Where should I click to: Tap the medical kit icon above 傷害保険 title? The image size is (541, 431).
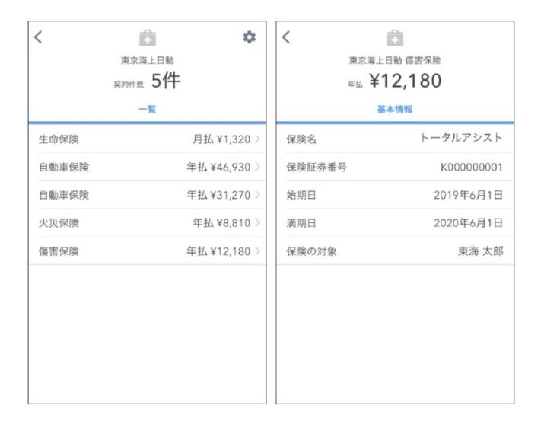tap(395, 38)
